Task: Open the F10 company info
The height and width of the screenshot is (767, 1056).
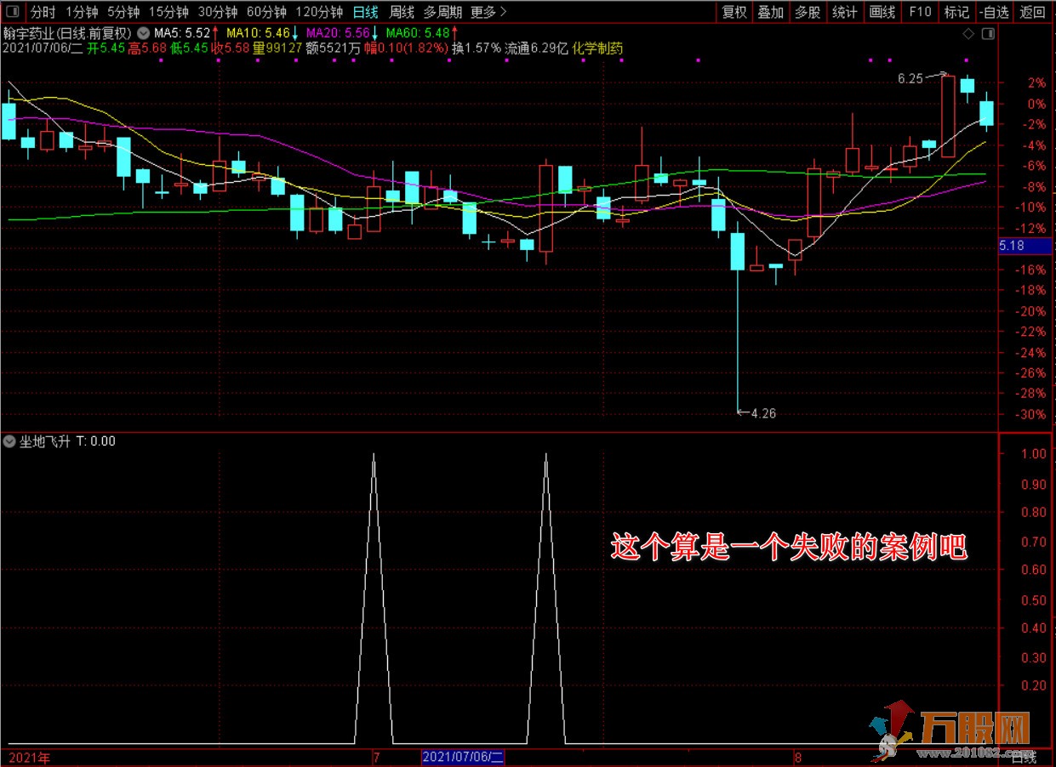Action: coord(920,12)
